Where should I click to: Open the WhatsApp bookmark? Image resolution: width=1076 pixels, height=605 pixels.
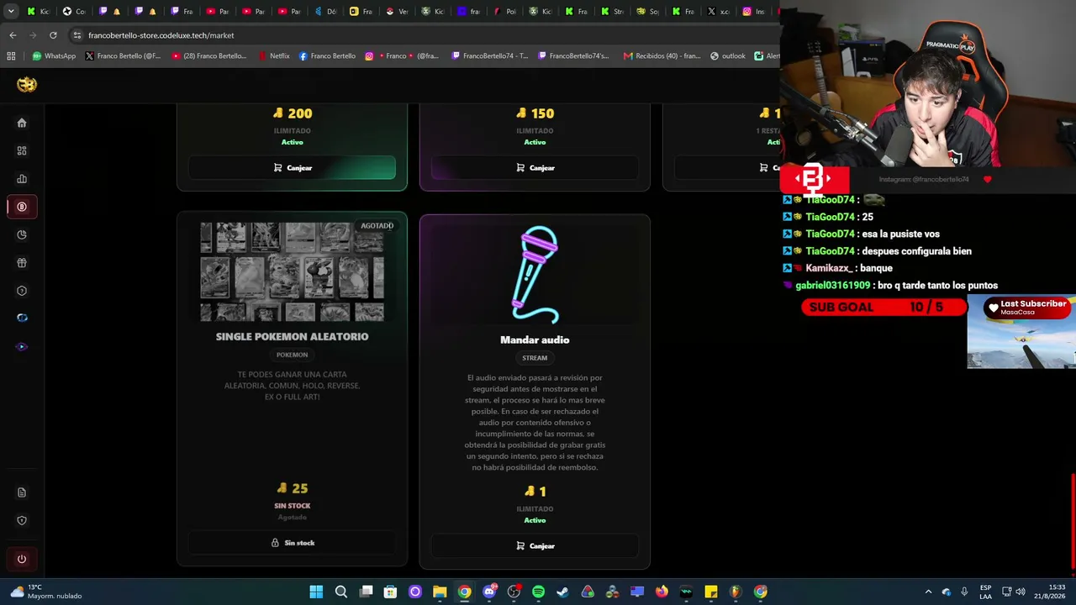click(54, 56)
